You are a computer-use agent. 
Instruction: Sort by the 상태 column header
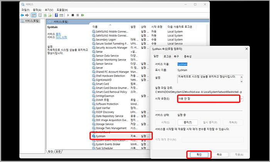tap(145, 27)
